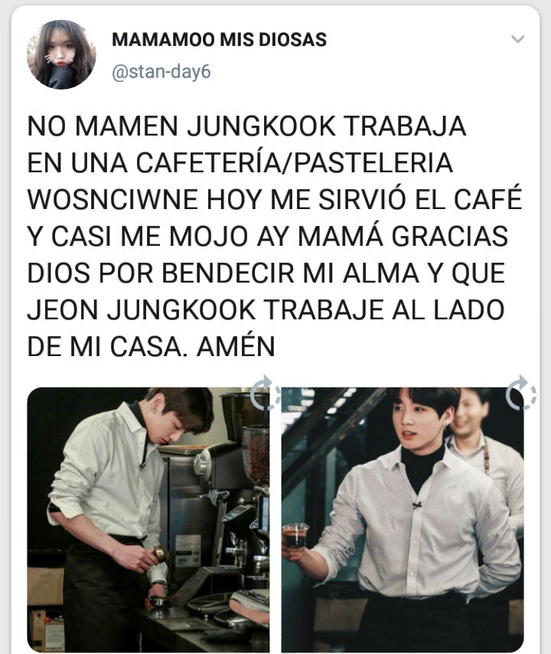
Task: Click the word "CAFETERÍA/PASTELERIA" in the tweet
Action: point(295,162)
